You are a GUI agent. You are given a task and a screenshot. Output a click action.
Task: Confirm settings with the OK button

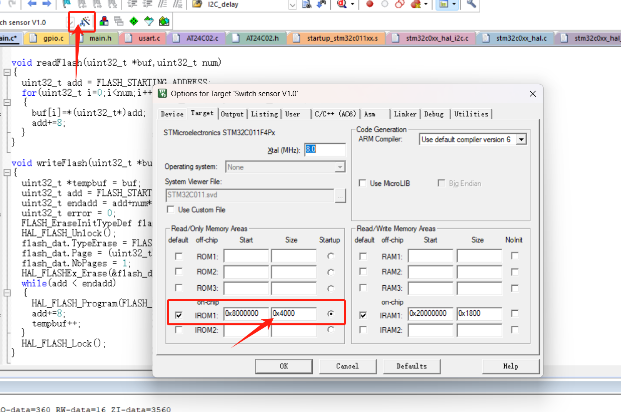click(x=284, y=366)
